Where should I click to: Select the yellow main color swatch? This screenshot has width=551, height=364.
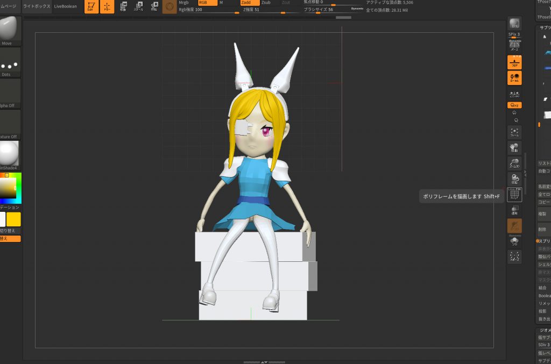(13, 219)
